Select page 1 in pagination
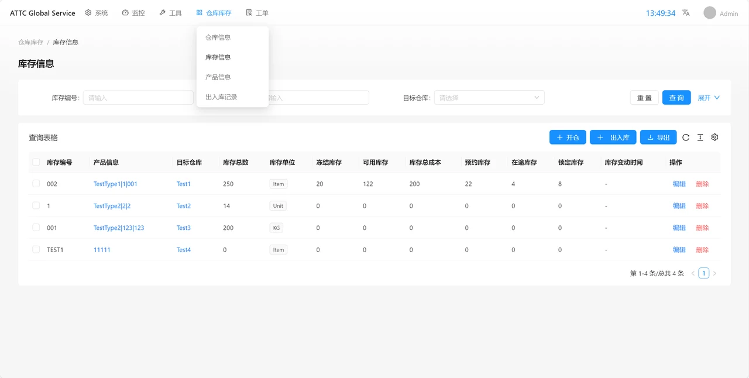Image resolution: width=749 pixels, height=378 pixels. point(704,273)
